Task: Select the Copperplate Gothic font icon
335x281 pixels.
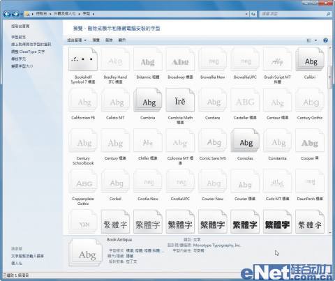Action: [x=83, y=181]
